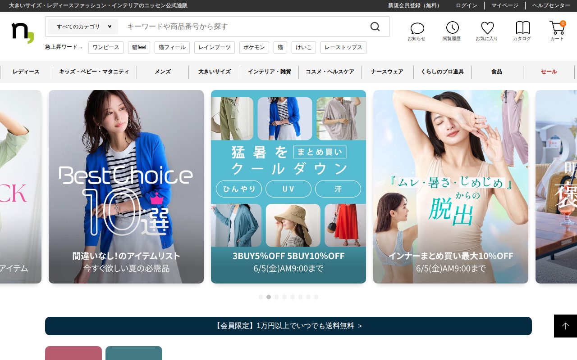
Task: Click 新規会員登録（無料） link
Action: (415, 5)
